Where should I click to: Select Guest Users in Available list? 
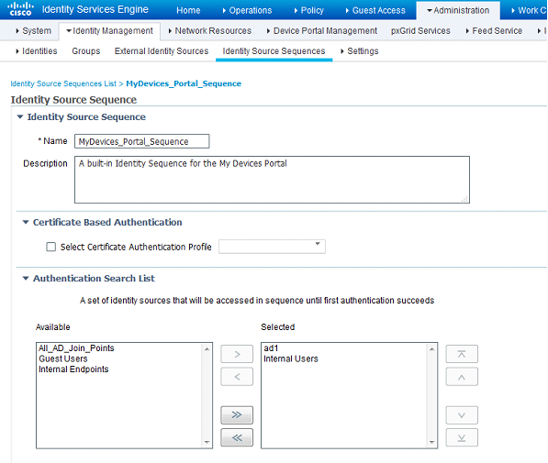tap(63, 358)
